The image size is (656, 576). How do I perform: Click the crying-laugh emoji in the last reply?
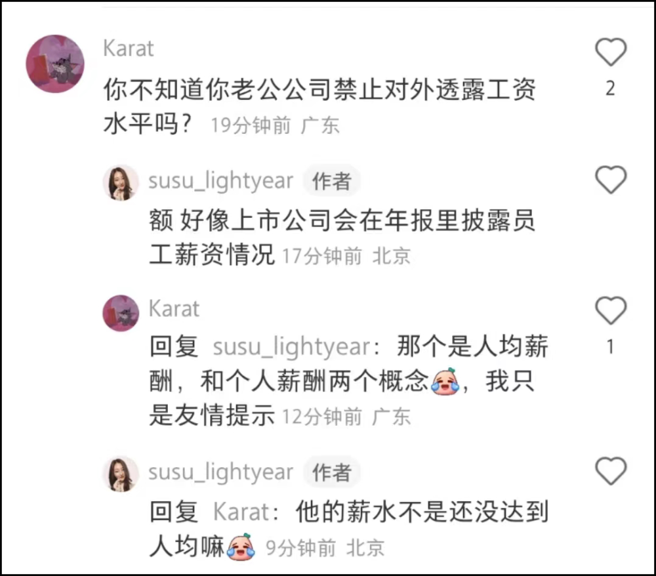click(x=241, y=546)
